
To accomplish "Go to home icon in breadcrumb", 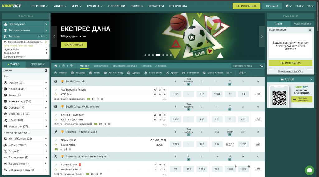I will pyautogui.click(x=55, y=66).
